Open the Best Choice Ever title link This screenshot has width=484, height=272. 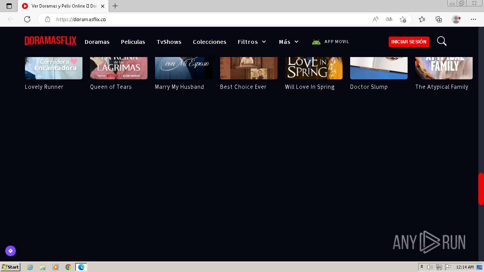[x=243, y=87]
